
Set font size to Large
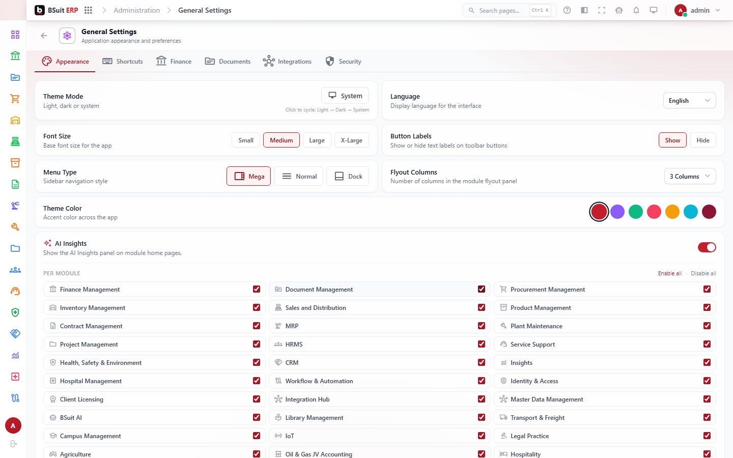point(317,140)
